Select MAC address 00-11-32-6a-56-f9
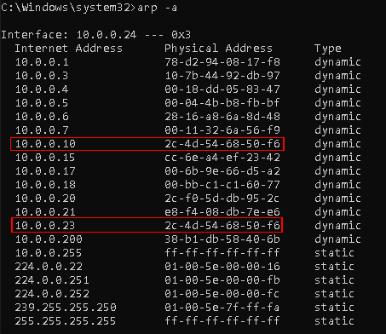This screenshot has height=334, width=386. tap(222, 130)
